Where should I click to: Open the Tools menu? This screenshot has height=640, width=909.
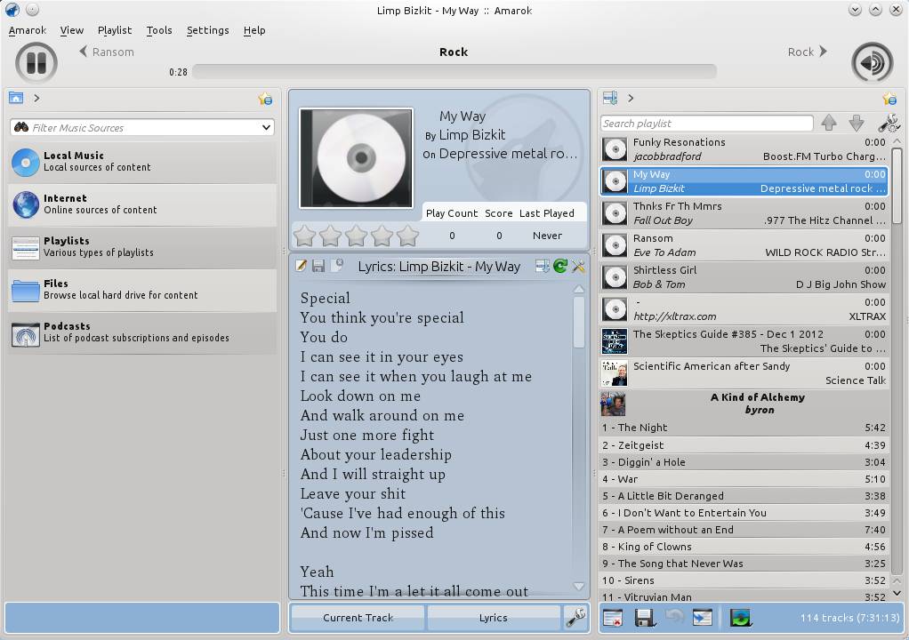pos(159,30)
